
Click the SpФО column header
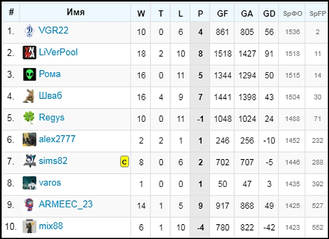pyautogui.click(x=292, y=13)
